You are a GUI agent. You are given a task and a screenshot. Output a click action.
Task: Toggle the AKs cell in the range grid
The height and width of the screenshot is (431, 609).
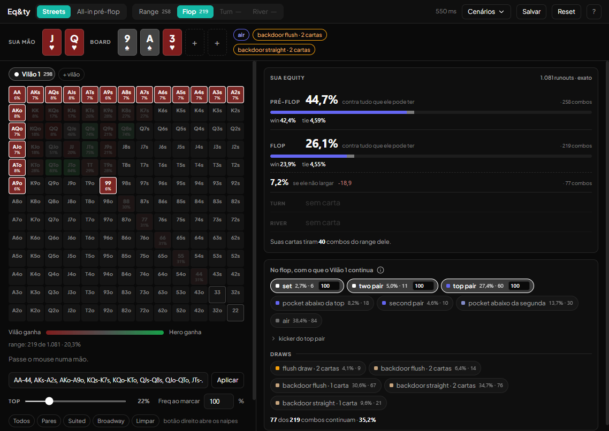35,95
